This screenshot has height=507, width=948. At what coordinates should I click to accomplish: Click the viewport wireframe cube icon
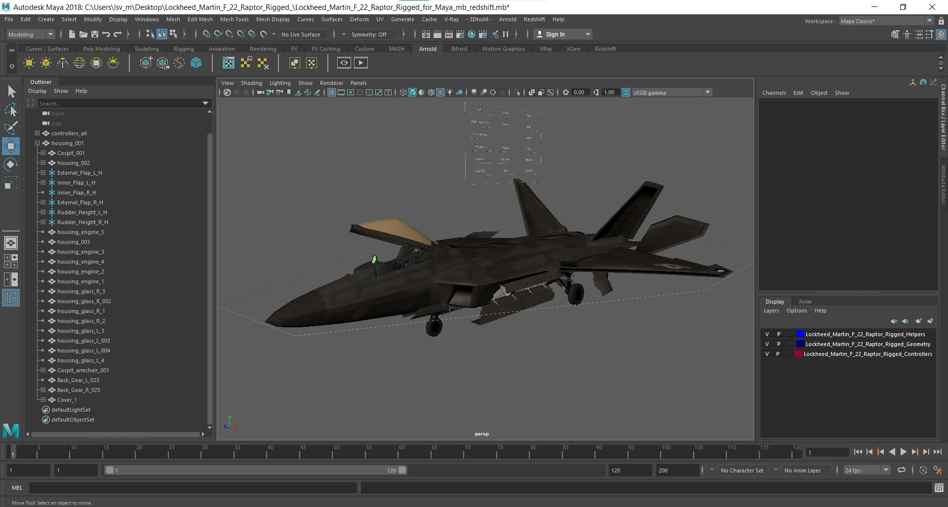tap(403, 92)
